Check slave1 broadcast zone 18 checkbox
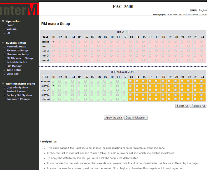The image size is (207, 170). point(163,86)
